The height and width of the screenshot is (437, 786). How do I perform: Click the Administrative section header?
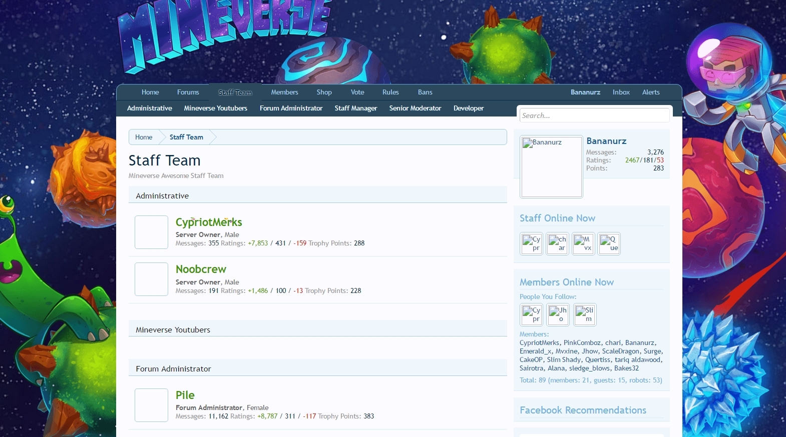pos(318,195)
